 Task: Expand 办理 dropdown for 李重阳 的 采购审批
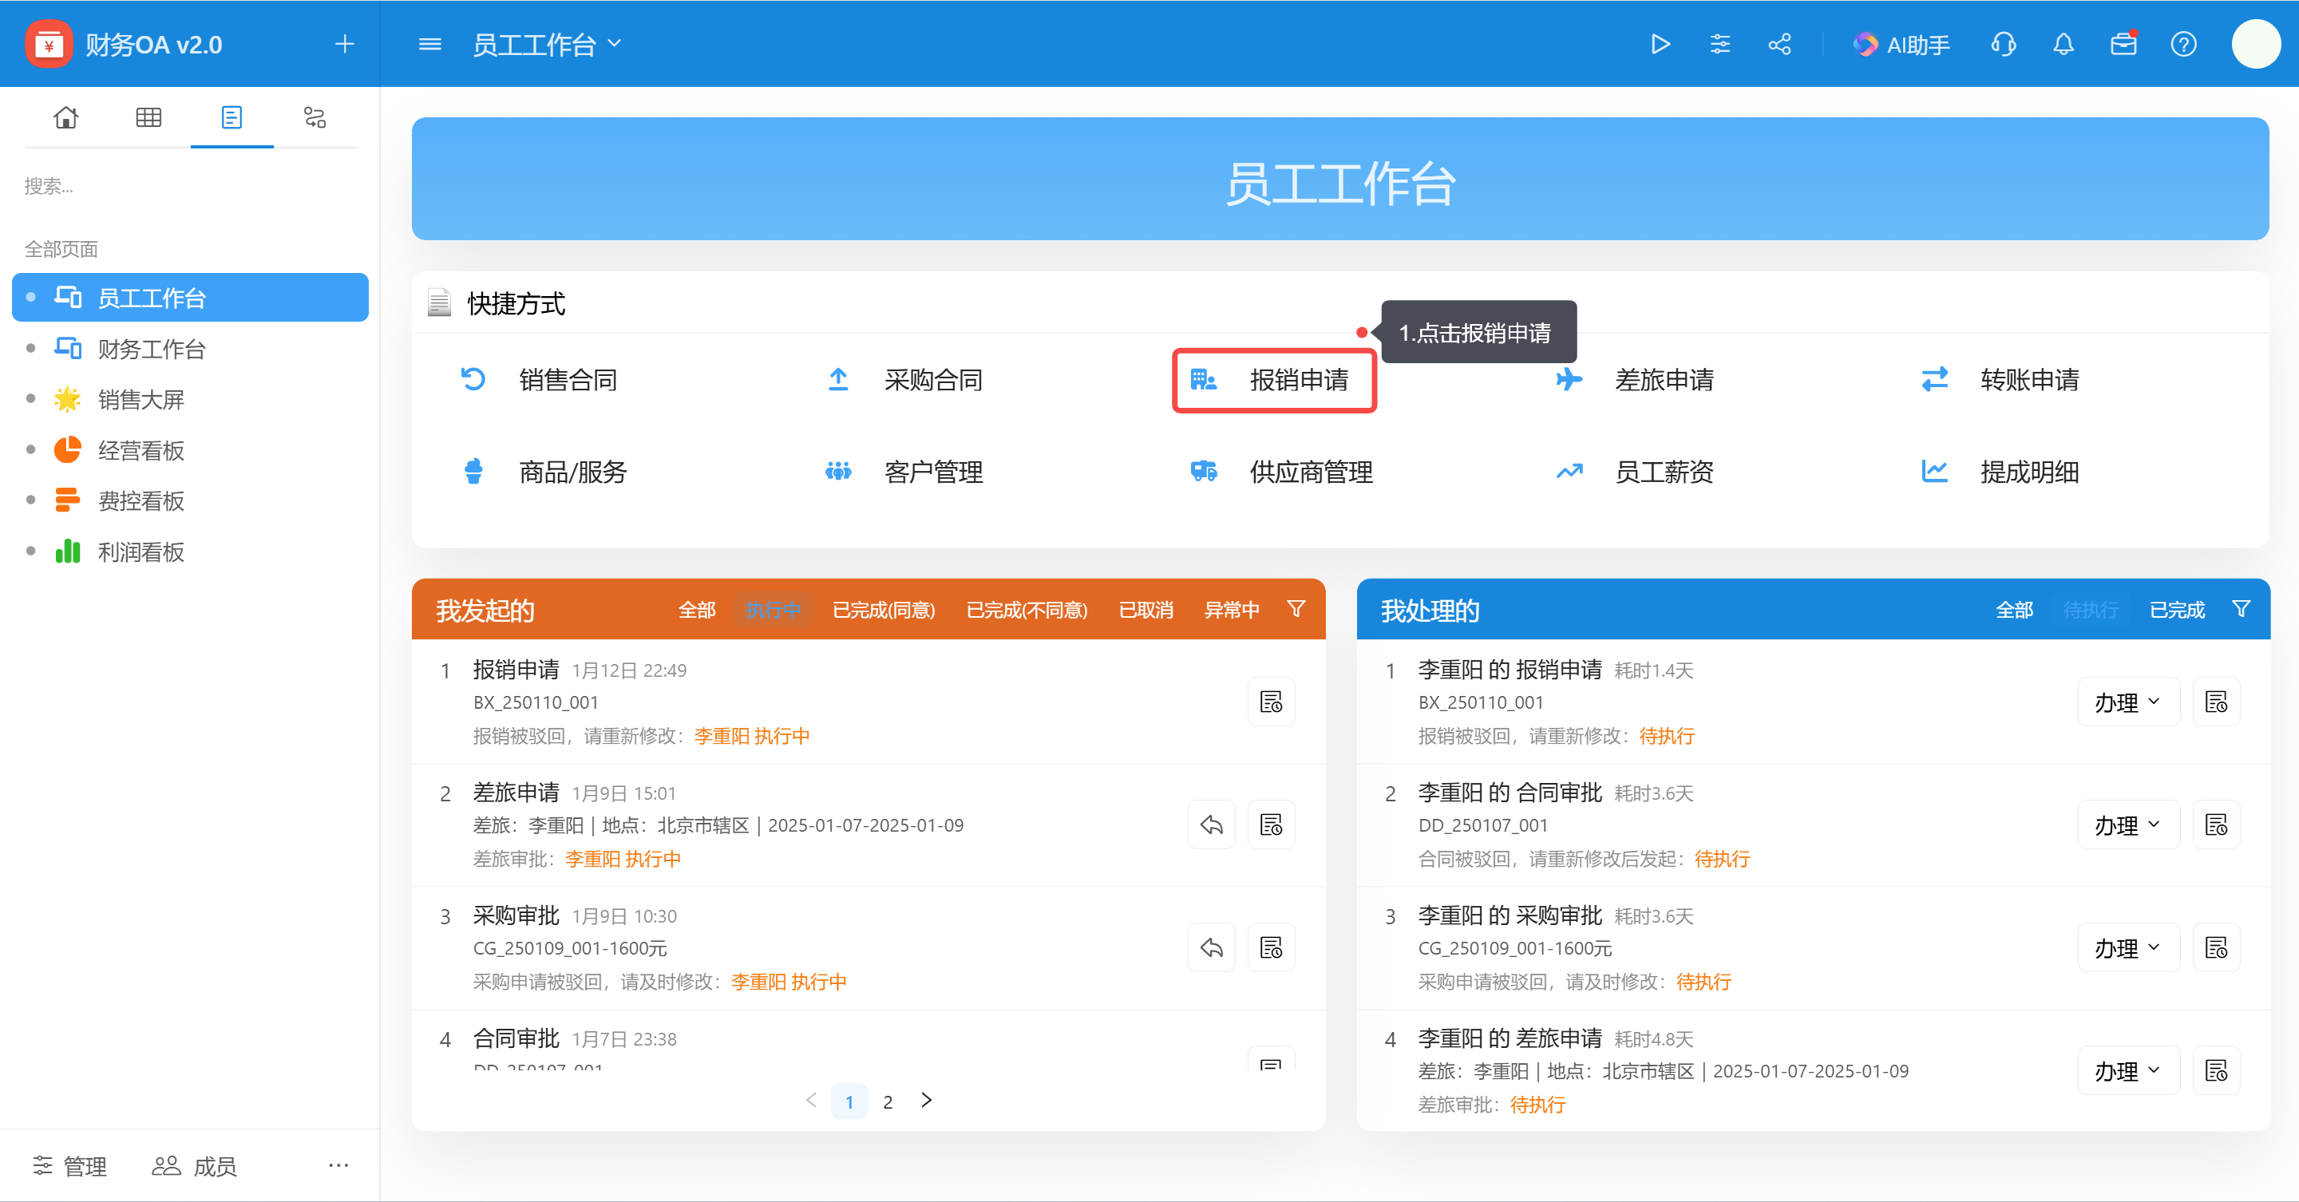point(2128,947)
